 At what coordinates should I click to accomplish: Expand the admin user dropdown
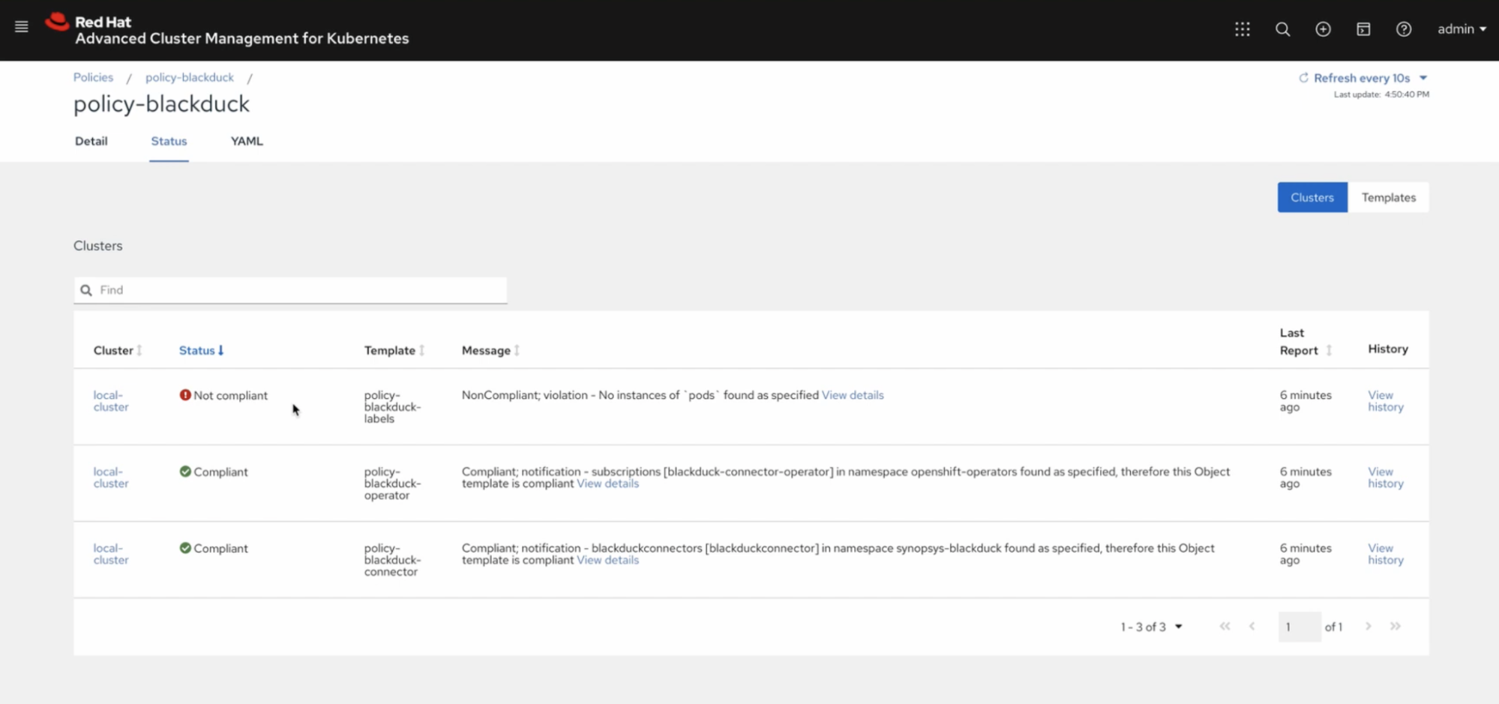click(1461, 29)
